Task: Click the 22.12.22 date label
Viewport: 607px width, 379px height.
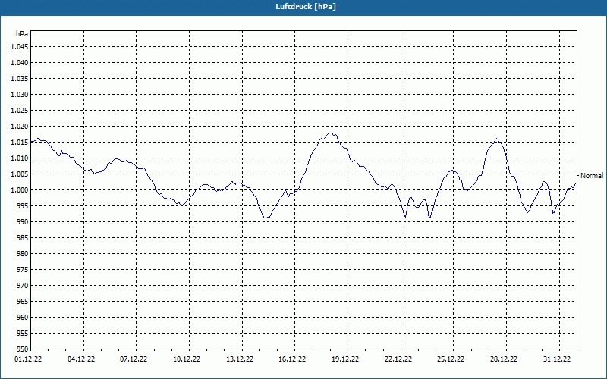Action: point(398,359)
